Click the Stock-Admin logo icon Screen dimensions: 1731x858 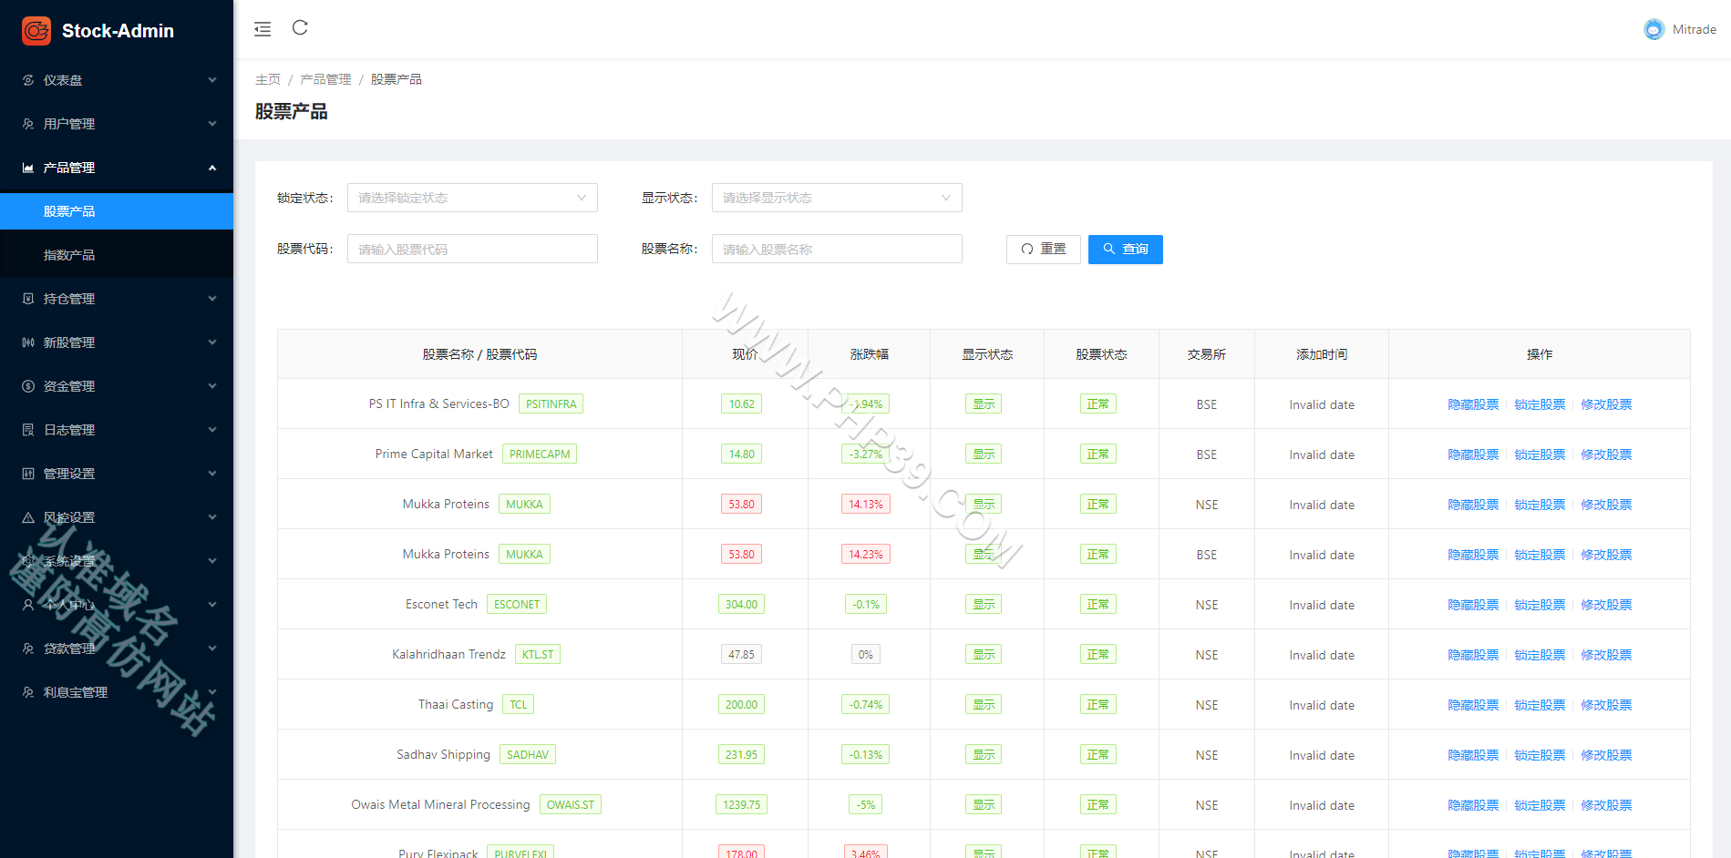(x=36, y=31)
